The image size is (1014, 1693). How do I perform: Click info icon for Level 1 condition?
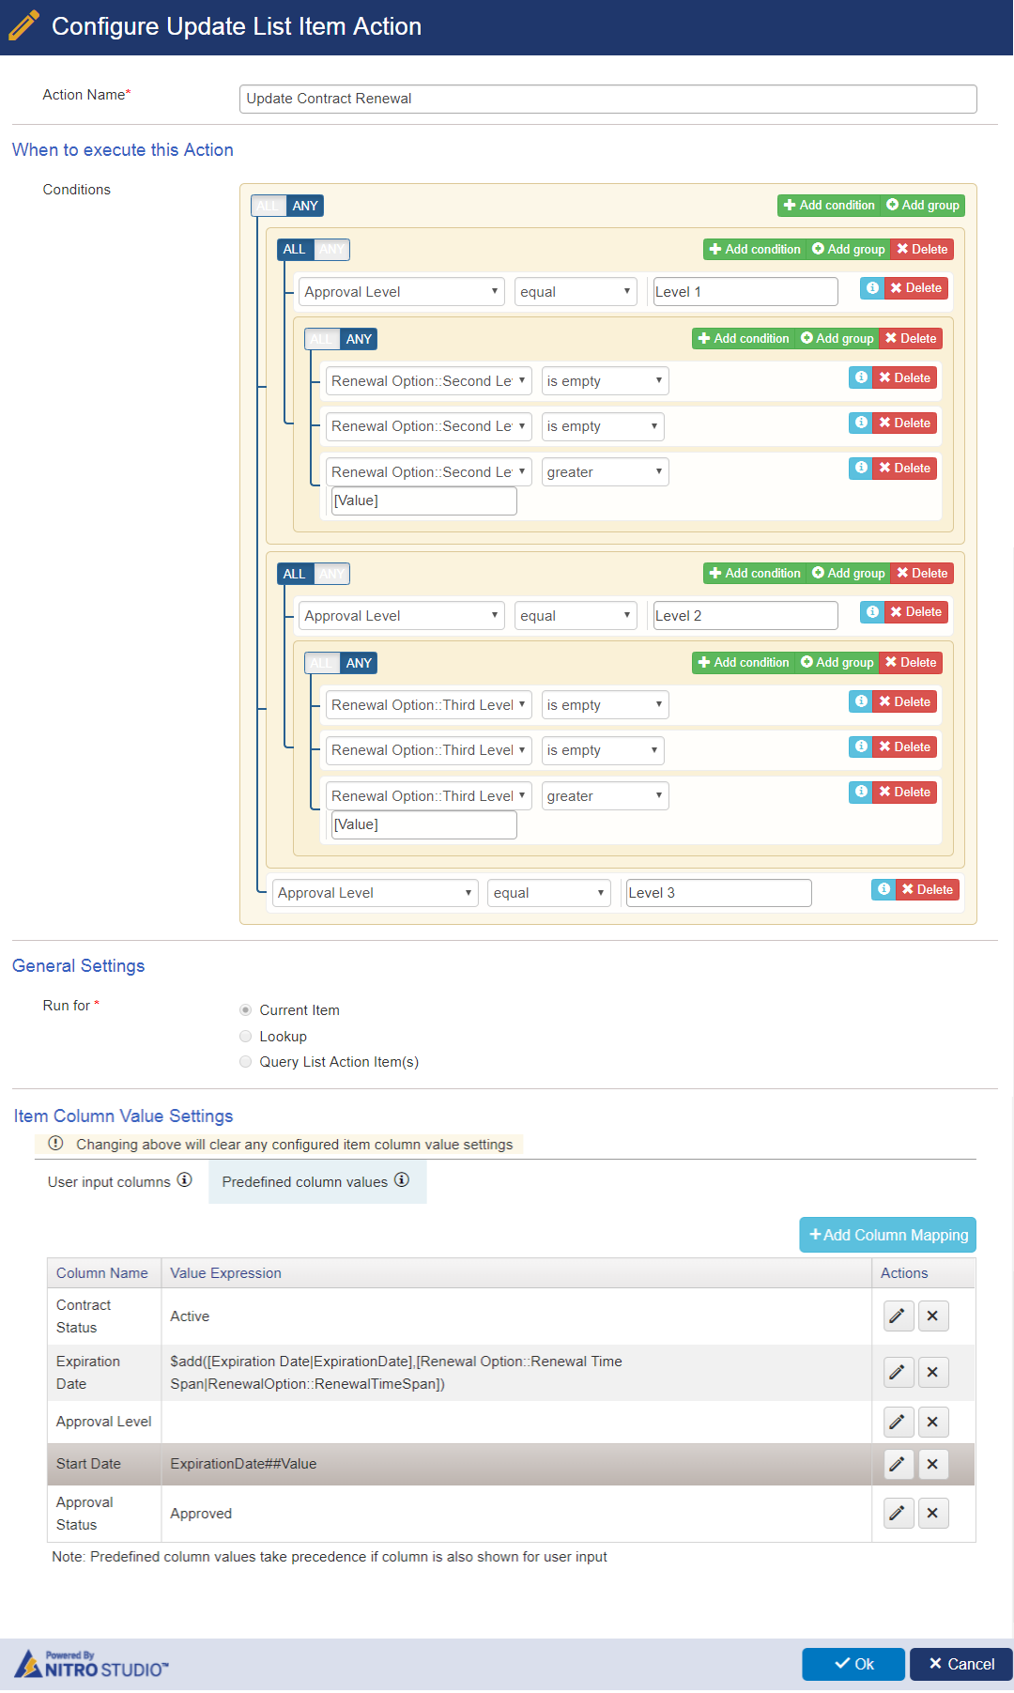coord(872,288)
